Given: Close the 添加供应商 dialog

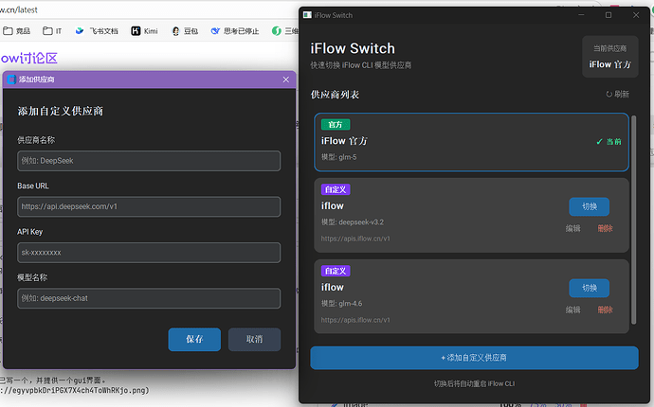Looking at the screenshot, I should click(x=286, y=80).
